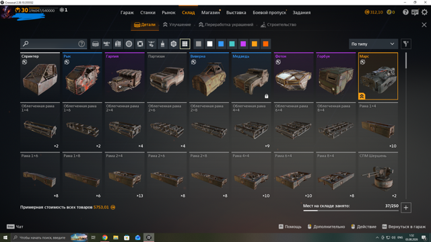Image resolution: width=431 pixels, height=242 pixels.
Task: Open the 'По типу' sort dropdown
Action: point(372,44)
